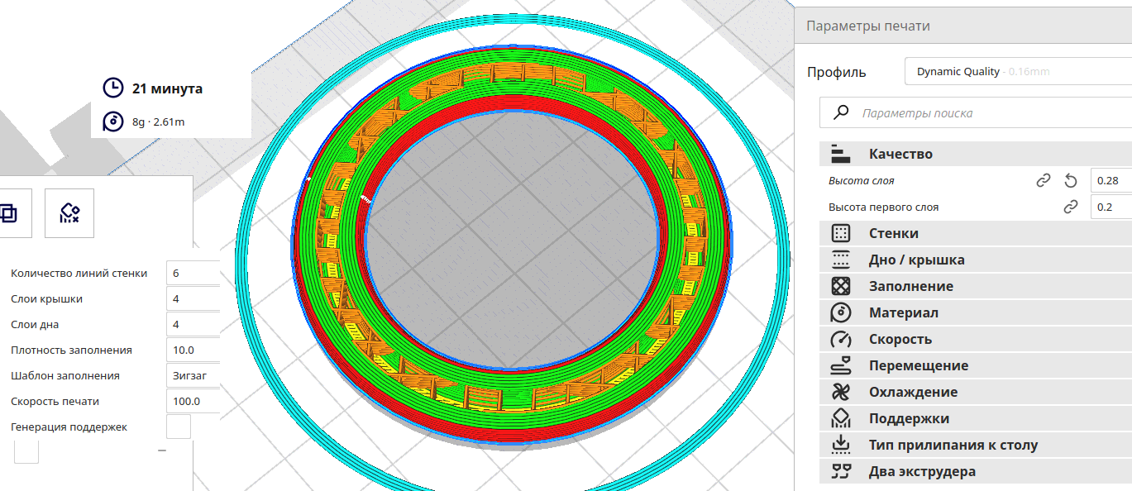Expand the Дно / крышка section
The image size is (1132, 491).
coord(976,260)
